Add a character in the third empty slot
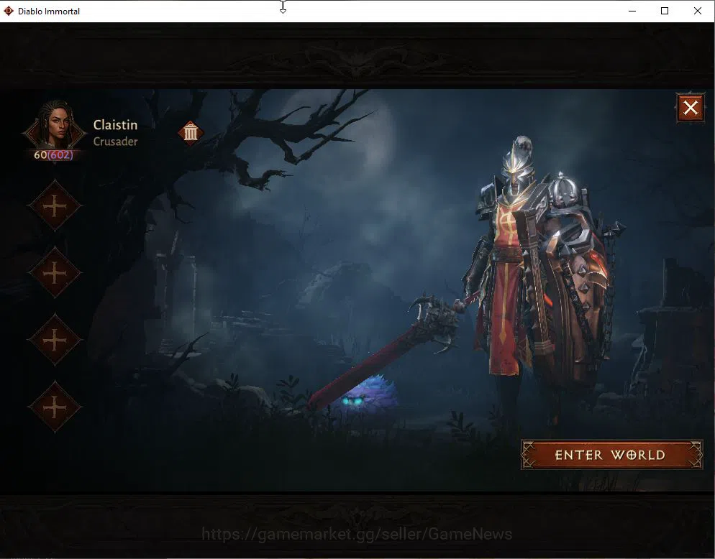Image resolution: width=715 pixels, height=559 pixels. (55, 340)
